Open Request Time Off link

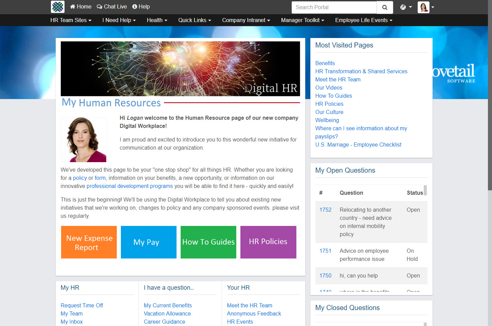[x=82, y=306]
